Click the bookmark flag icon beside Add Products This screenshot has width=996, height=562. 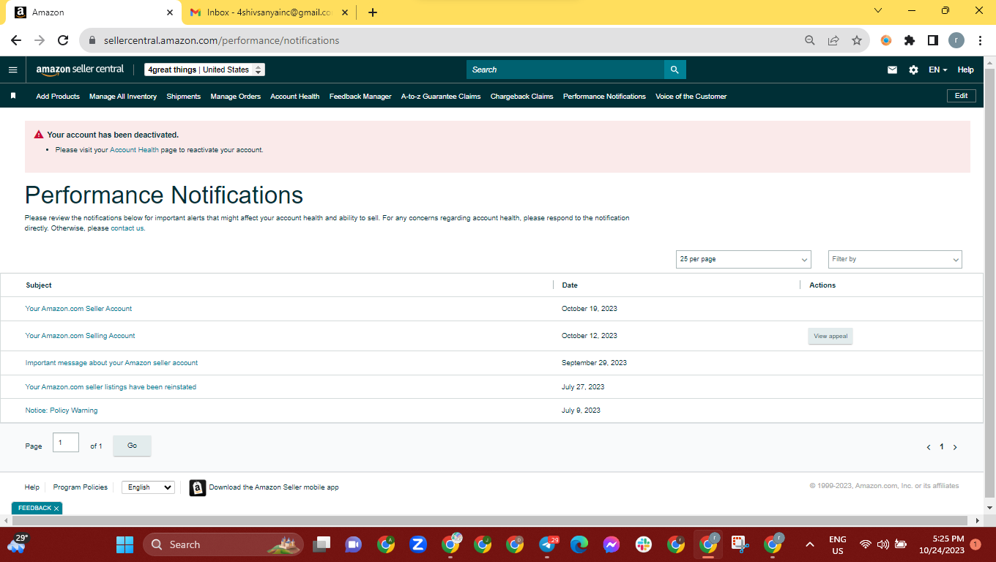click(13, 96)
